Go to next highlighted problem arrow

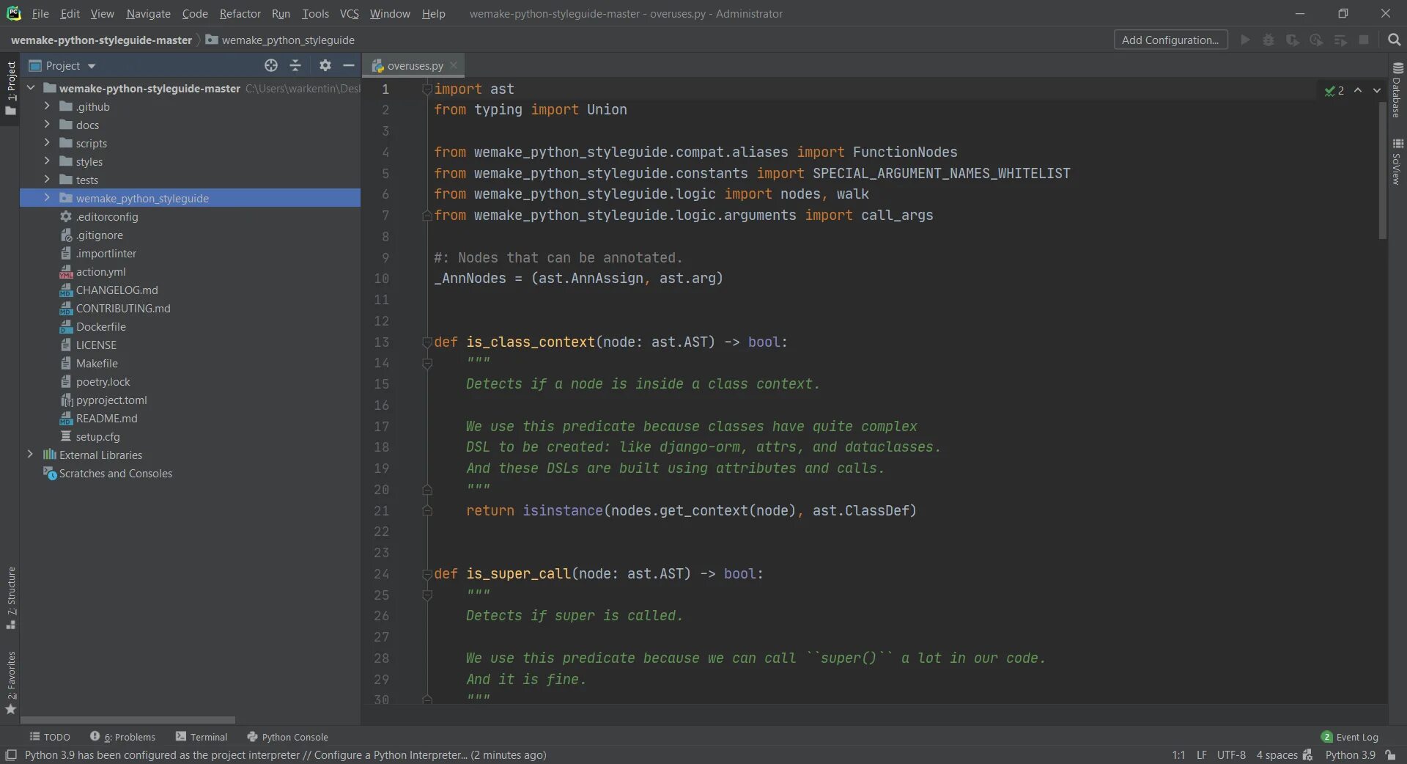point(1377,90)
